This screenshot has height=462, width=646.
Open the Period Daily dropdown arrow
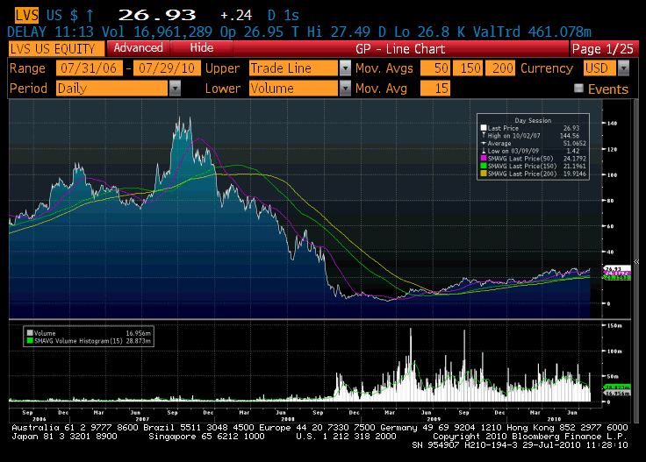pyautogui.click(x=175, y=88)
